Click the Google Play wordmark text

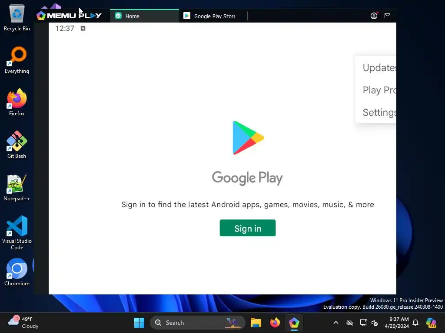pos(247,178)
